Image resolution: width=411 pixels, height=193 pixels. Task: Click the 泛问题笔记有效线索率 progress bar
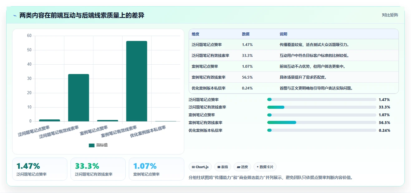coord(322,107)
